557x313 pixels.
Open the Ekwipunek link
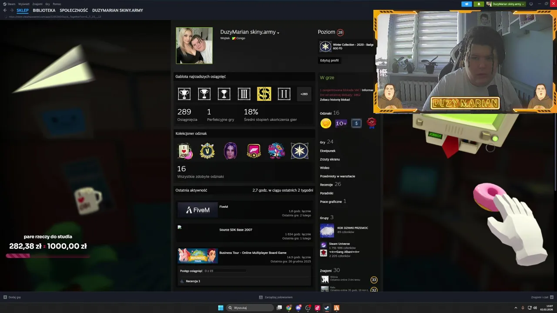coord(328,151)
